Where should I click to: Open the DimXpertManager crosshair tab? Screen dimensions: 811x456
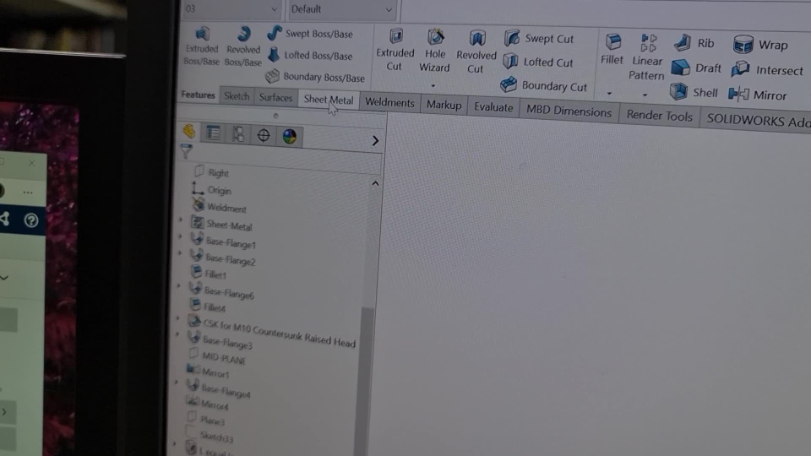click(264, 135)
